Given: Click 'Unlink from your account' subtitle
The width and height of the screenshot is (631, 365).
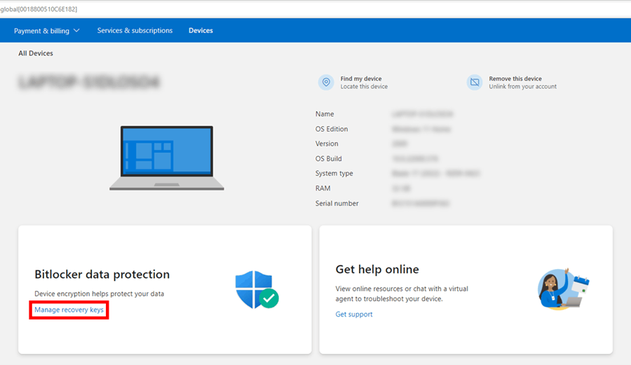Looking at the screenshot, I should tap(522, 87).
